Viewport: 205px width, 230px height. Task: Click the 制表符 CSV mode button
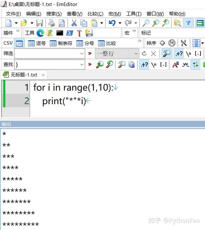click(x=61, y=43)
